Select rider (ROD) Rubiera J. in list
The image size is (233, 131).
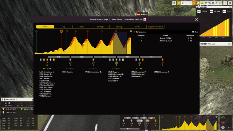(138, 74)
